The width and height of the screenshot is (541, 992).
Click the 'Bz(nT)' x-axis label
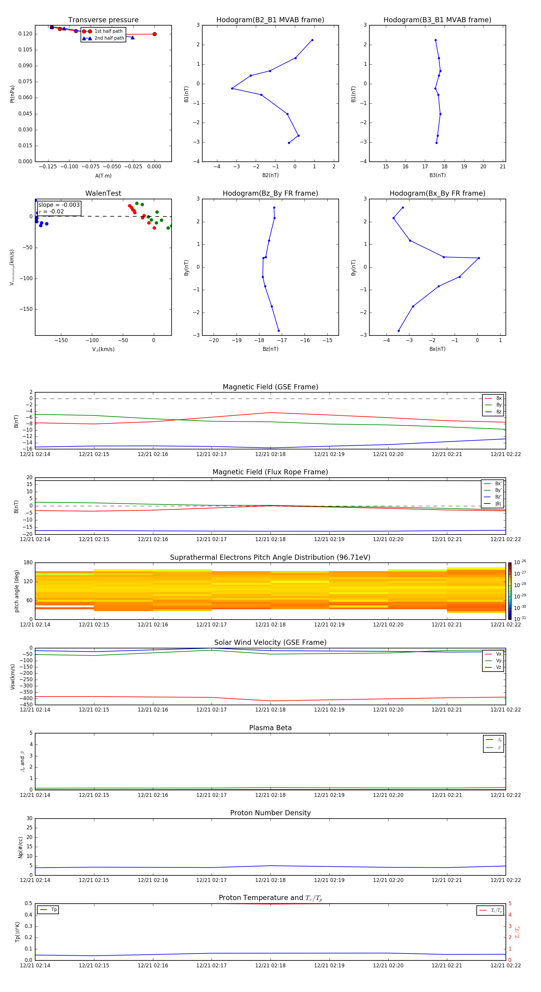pyautogui.click(x=270, y=349)
